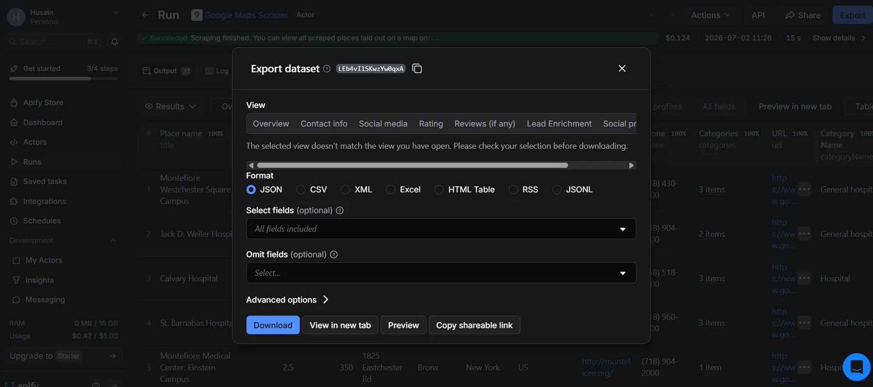Open the Intercom chat bubble

click(857, 367)
